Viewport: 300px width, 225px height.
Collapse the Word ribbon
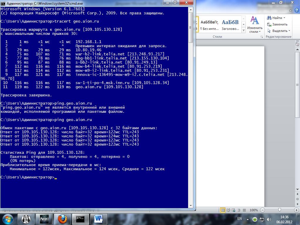click(x=290, y=10)
